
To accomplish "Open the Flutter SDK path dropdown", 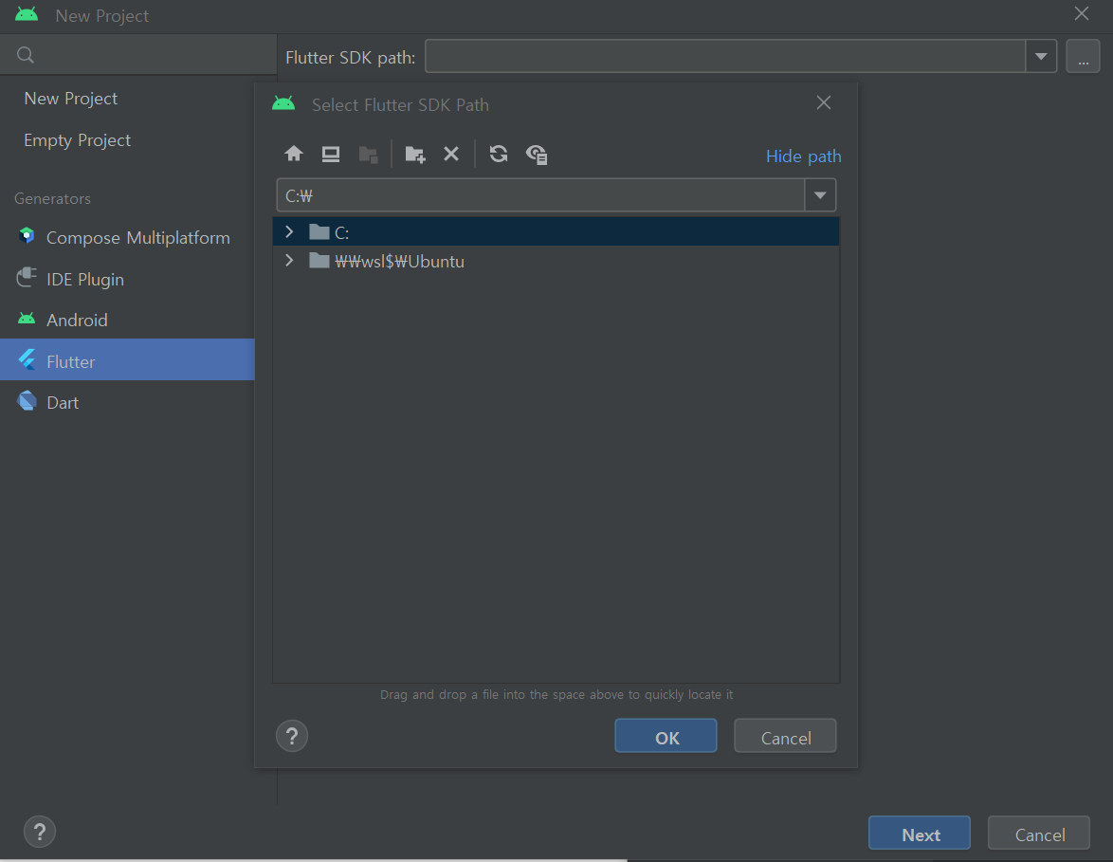I will [1041, 56].
